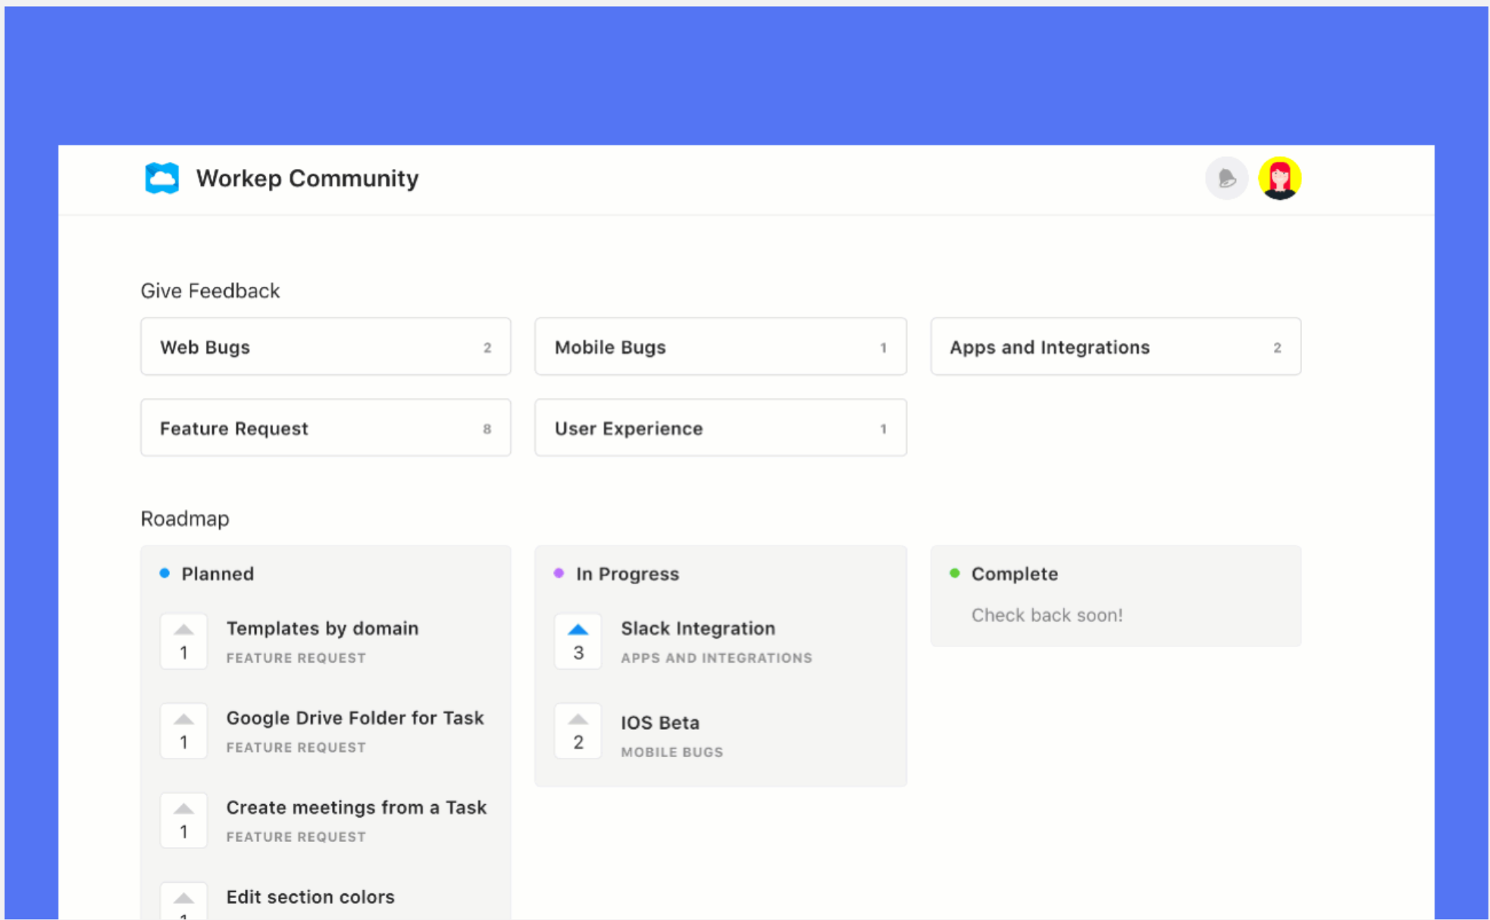
Task: Open Google Drive Folder for Task post
Action: point(355,718)
